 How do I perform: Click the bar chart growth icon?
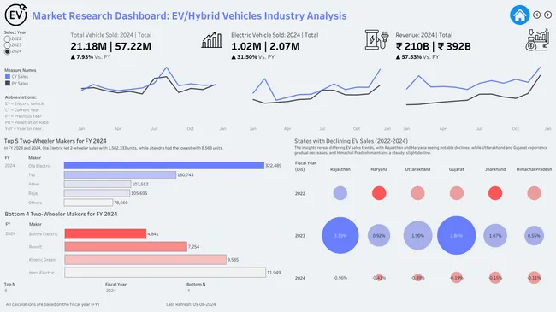(x=211, y=39)
